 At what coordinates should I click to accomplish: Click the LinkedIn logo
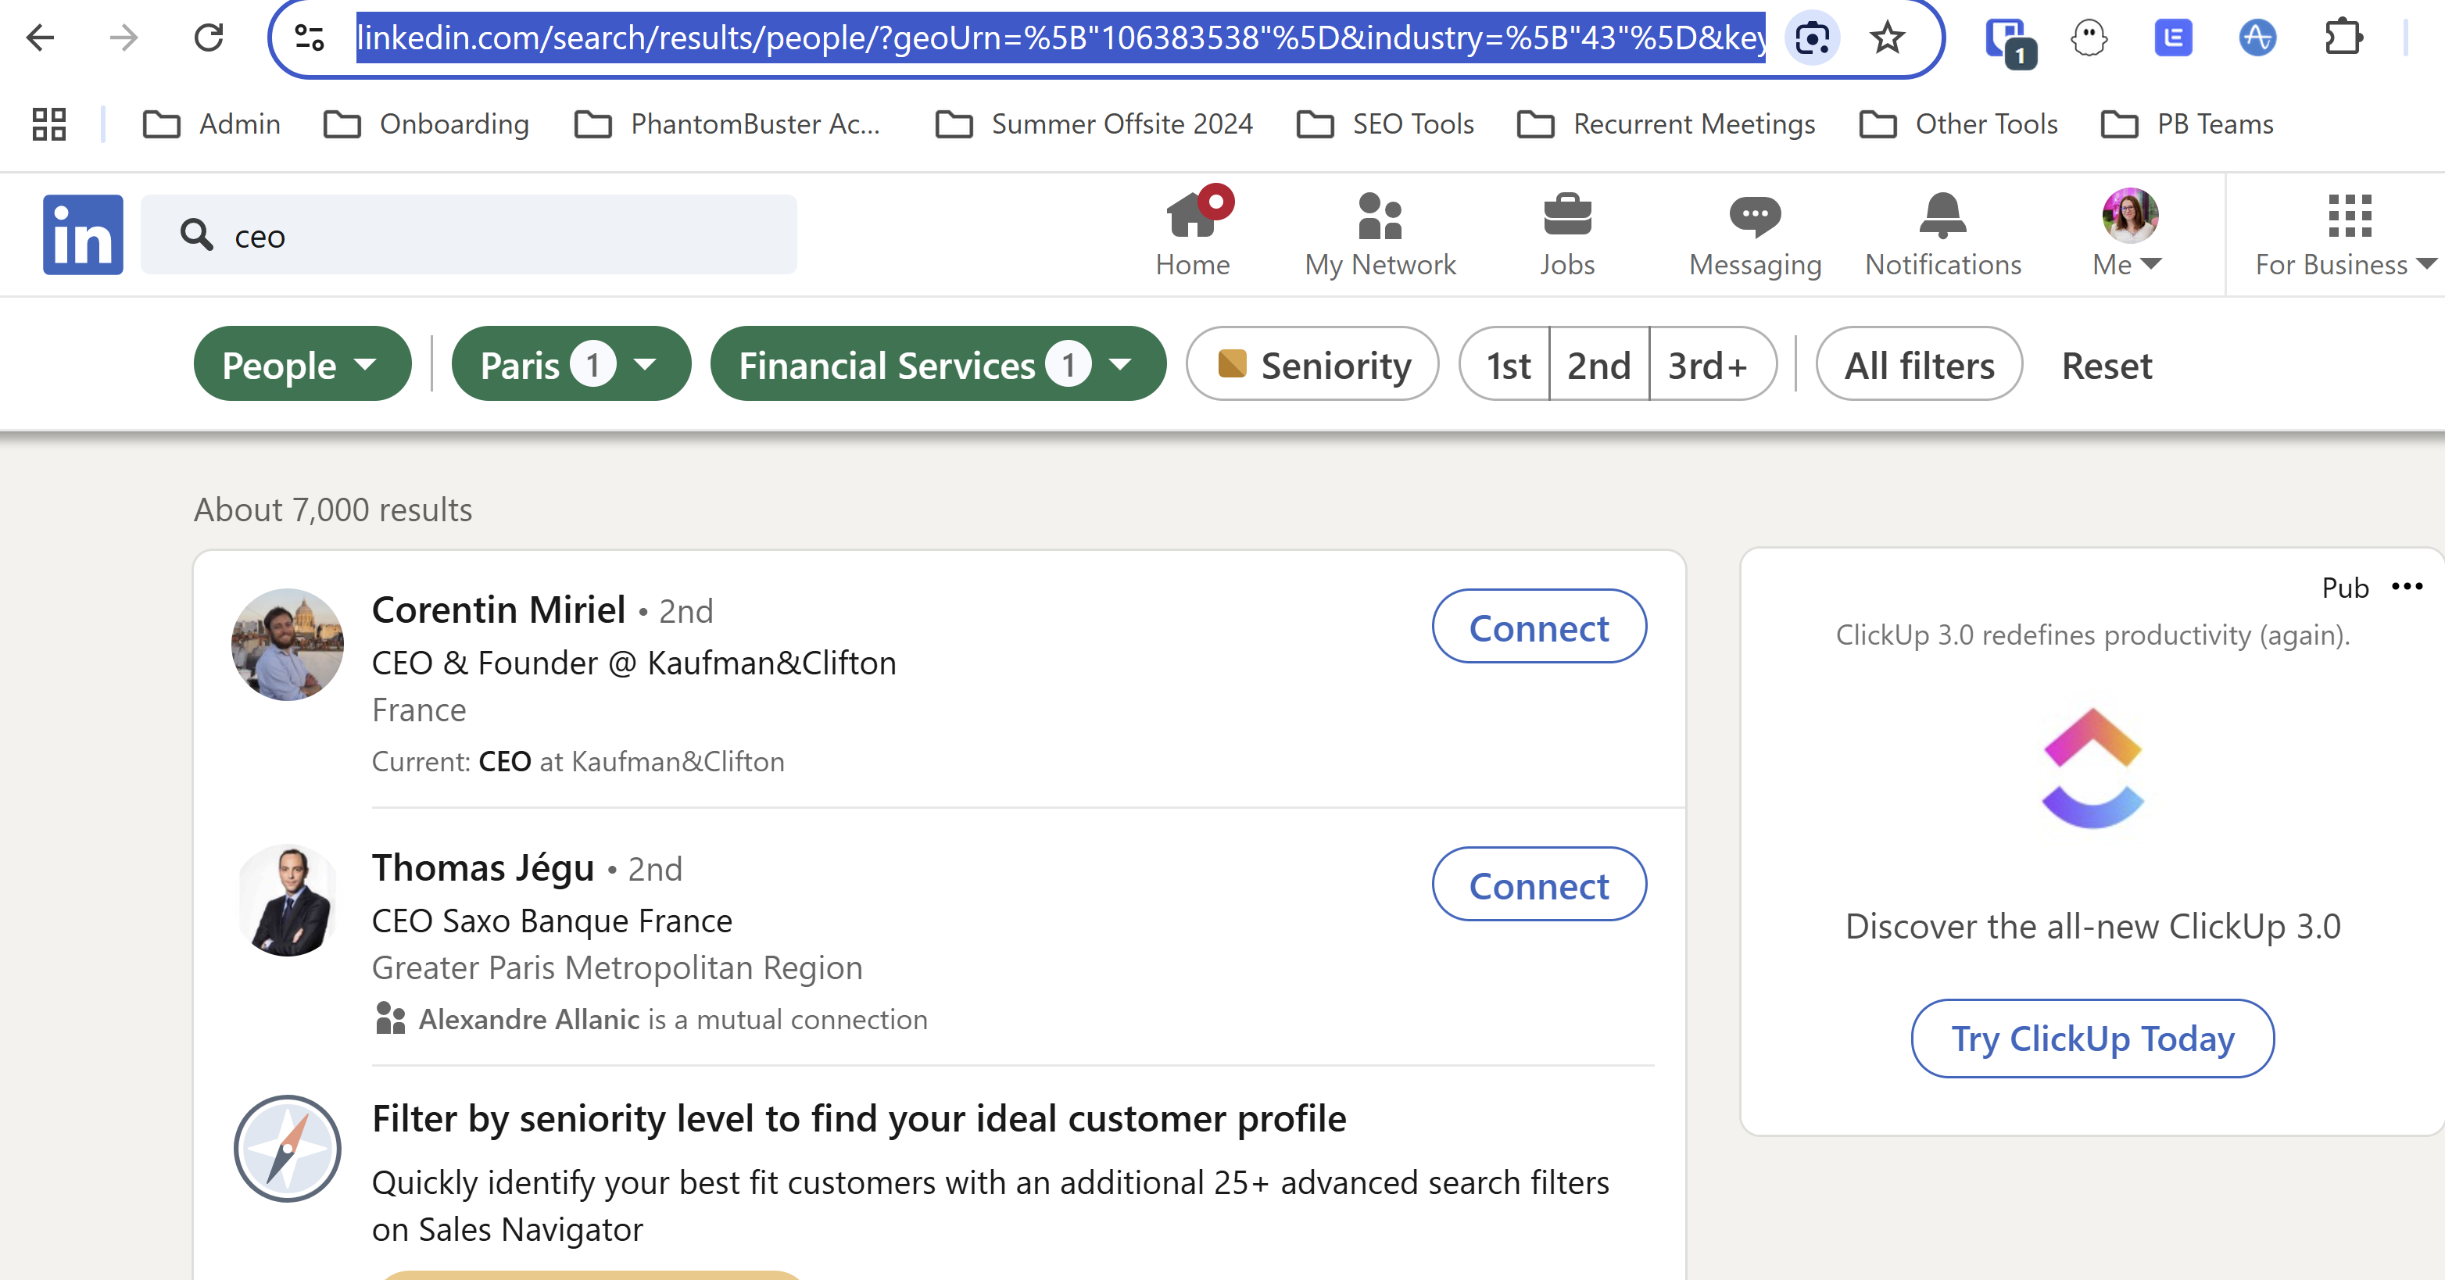(x=83, y=234)
